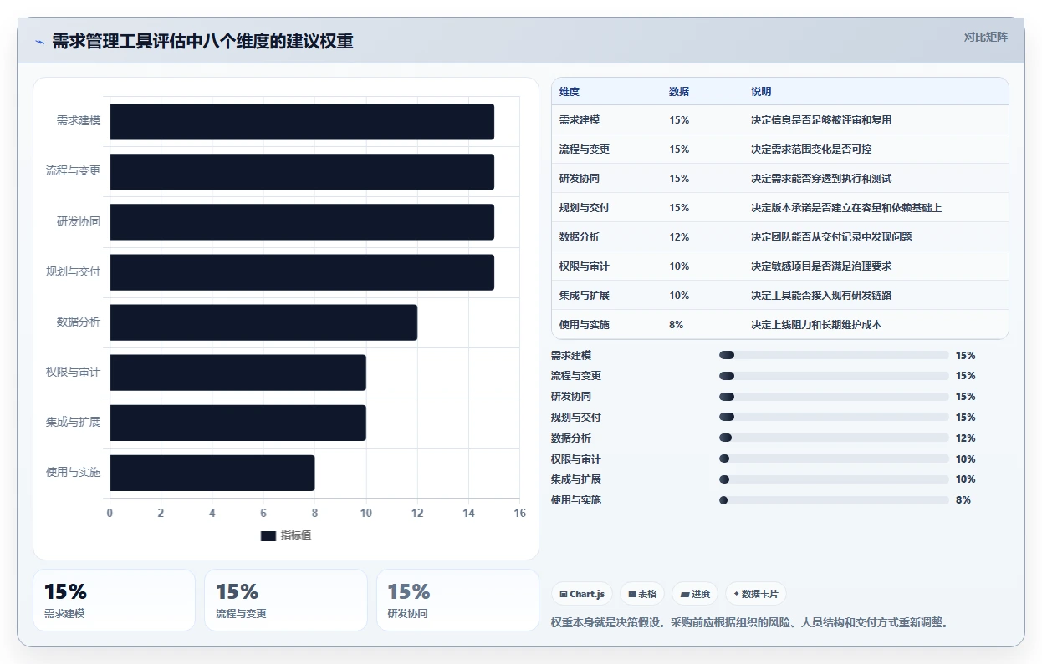Click the 说明 table column header
This screenshot has width=1042, height=664.
[x=761, y=92]
